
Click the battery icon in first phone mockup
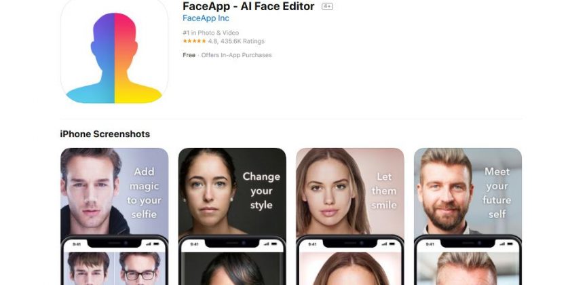click(156, 244)
